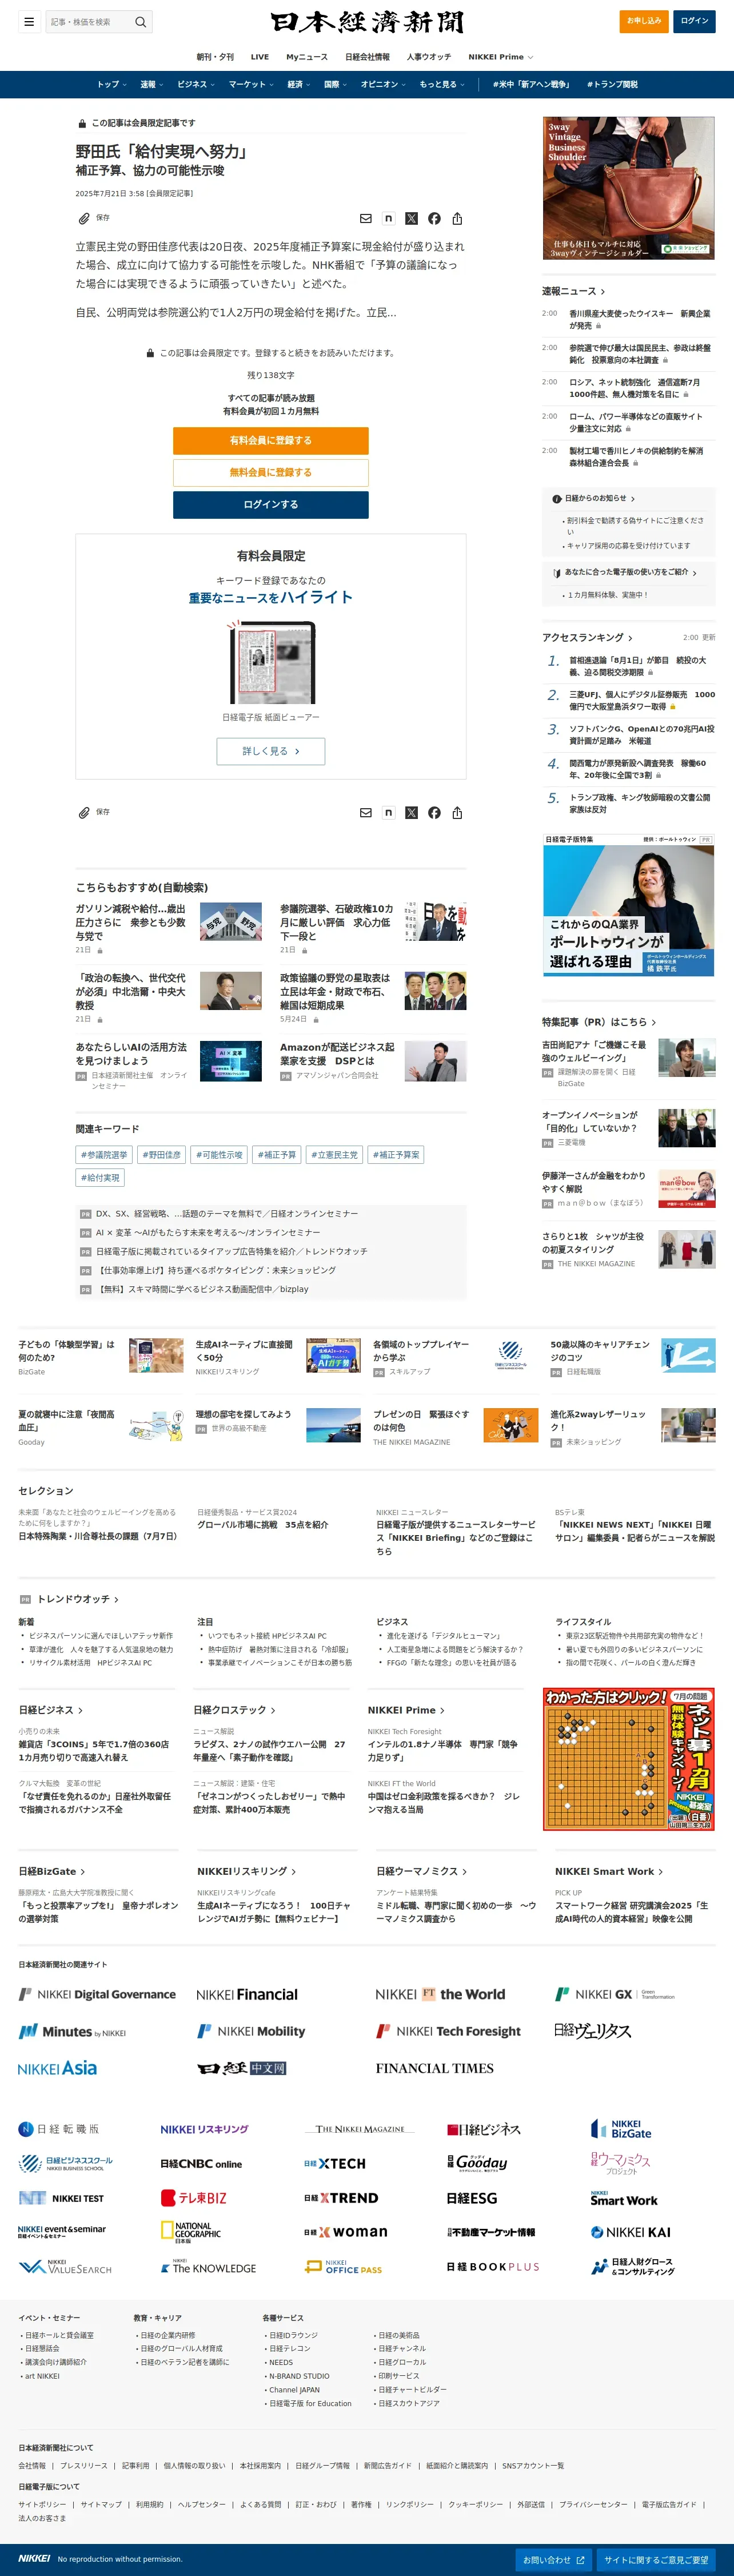Select 日経会社情報 in the header menu

tap(367, 57)
